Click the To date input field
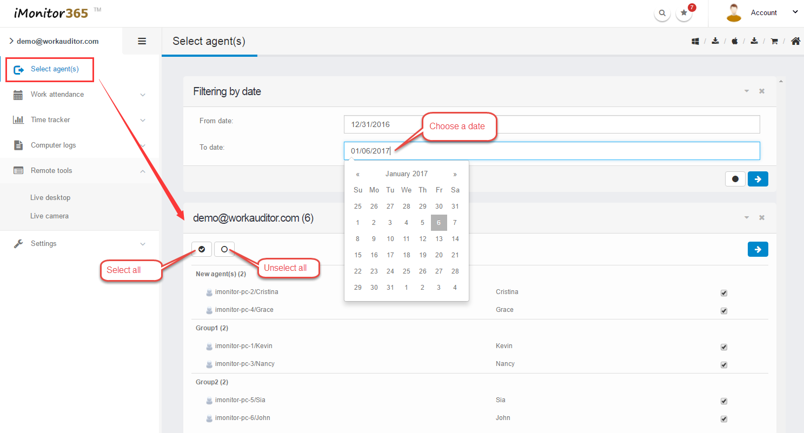The image size is (804, 433). pyautogui.click(x=552, y=151)
